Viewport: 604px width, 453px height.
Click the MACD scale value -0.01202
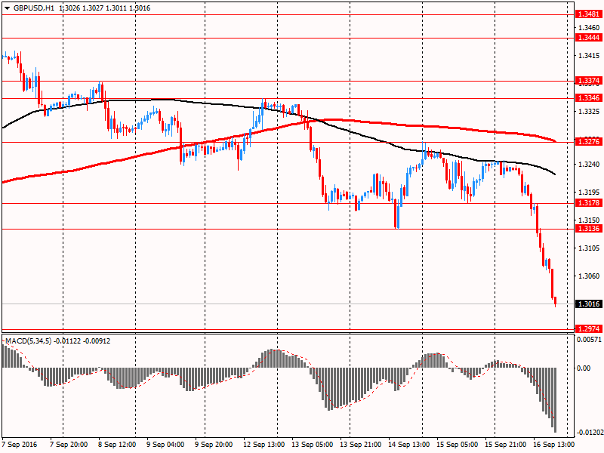[590, 433]
